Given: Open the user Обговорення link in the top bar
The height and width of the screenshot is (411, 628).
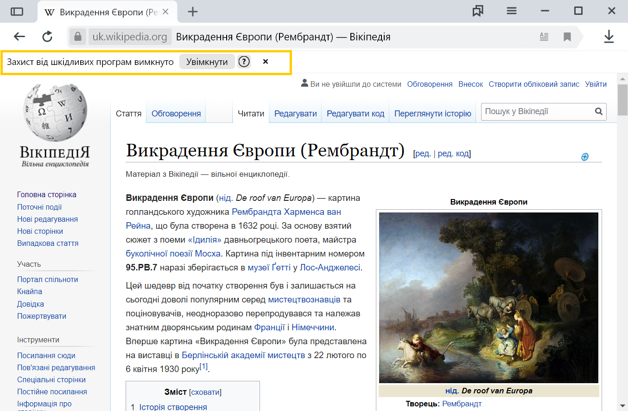Looking at the screenshot, I should [x=430, y=84].
